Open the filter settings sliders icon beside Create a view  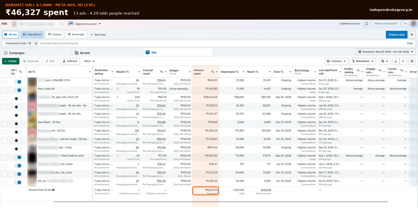(x=412, y=34)
